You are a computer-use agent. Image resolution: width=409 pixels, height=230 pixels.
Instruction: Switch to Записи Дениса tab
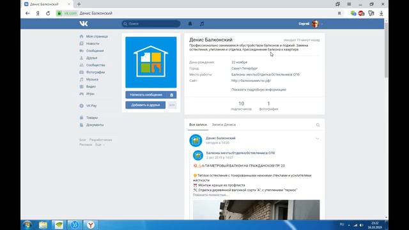tap(224, 125)
